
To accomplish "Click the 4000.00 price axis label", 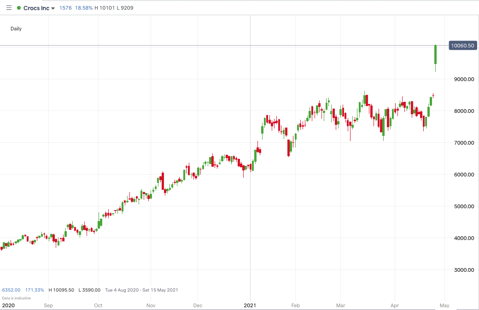I will 464,238.
